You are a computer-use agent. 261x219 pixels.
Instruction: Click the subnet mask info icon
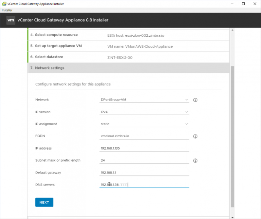coord(195,161)
